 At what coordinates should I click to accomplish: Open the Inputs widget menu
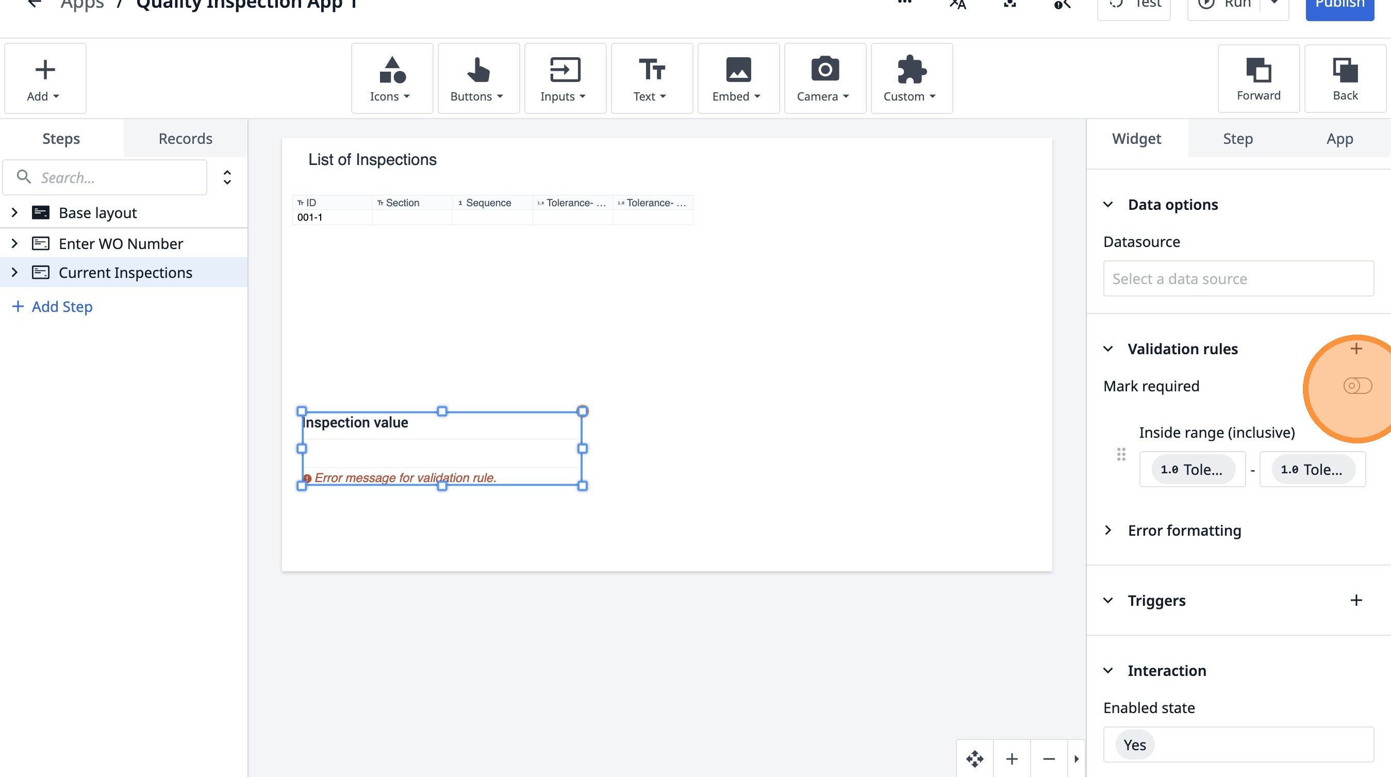point(564,79)
